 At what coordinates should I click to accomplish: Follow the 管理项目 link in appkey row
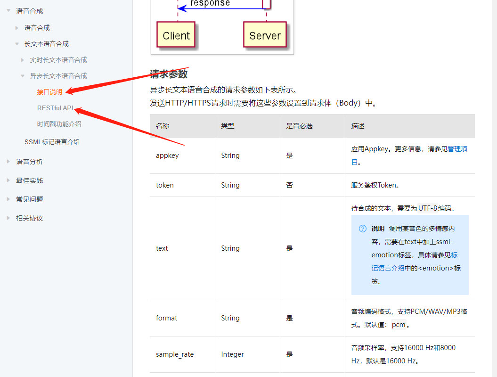pyautogui.click(x=457, y=149)
